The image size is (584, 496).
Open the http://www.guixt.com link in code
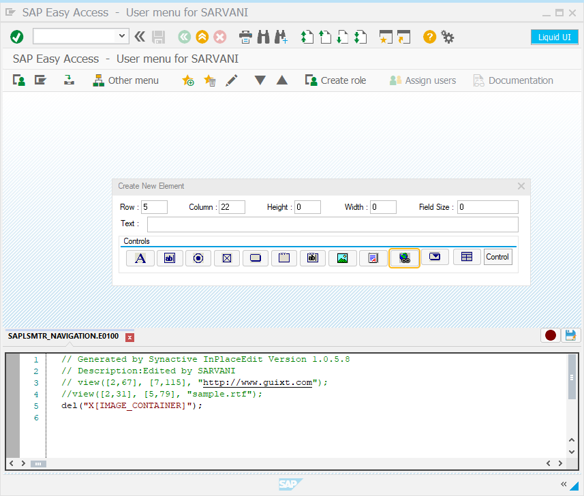click(258, 383)
